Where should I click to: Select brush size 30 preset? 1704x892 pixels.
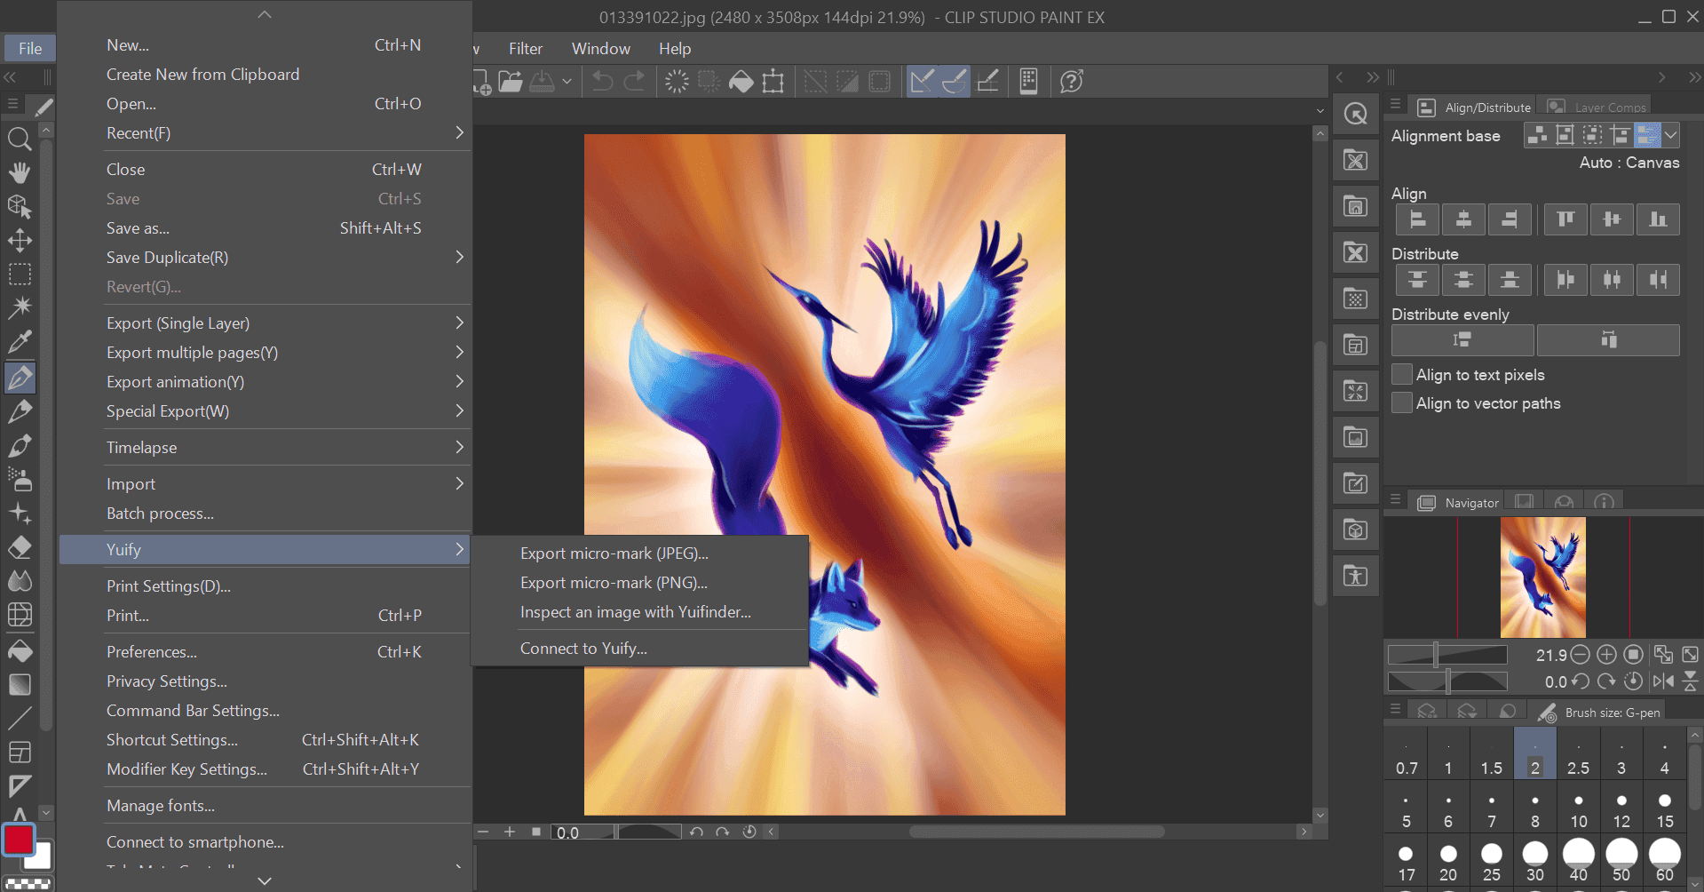[x=1534, y=860]
